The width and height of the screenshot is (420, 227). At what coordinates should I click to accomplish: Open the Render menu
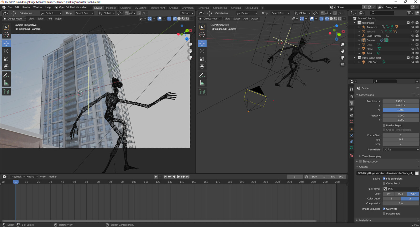(26, 7)
